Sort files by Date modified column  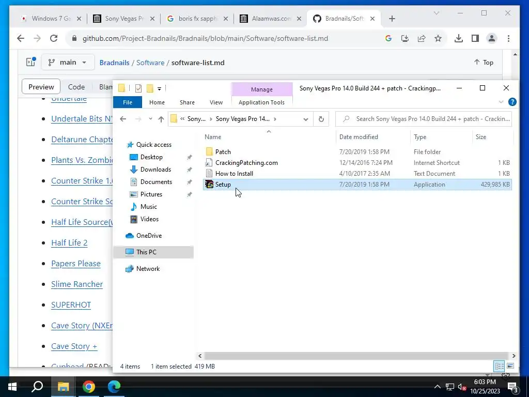tap(359, 136)
